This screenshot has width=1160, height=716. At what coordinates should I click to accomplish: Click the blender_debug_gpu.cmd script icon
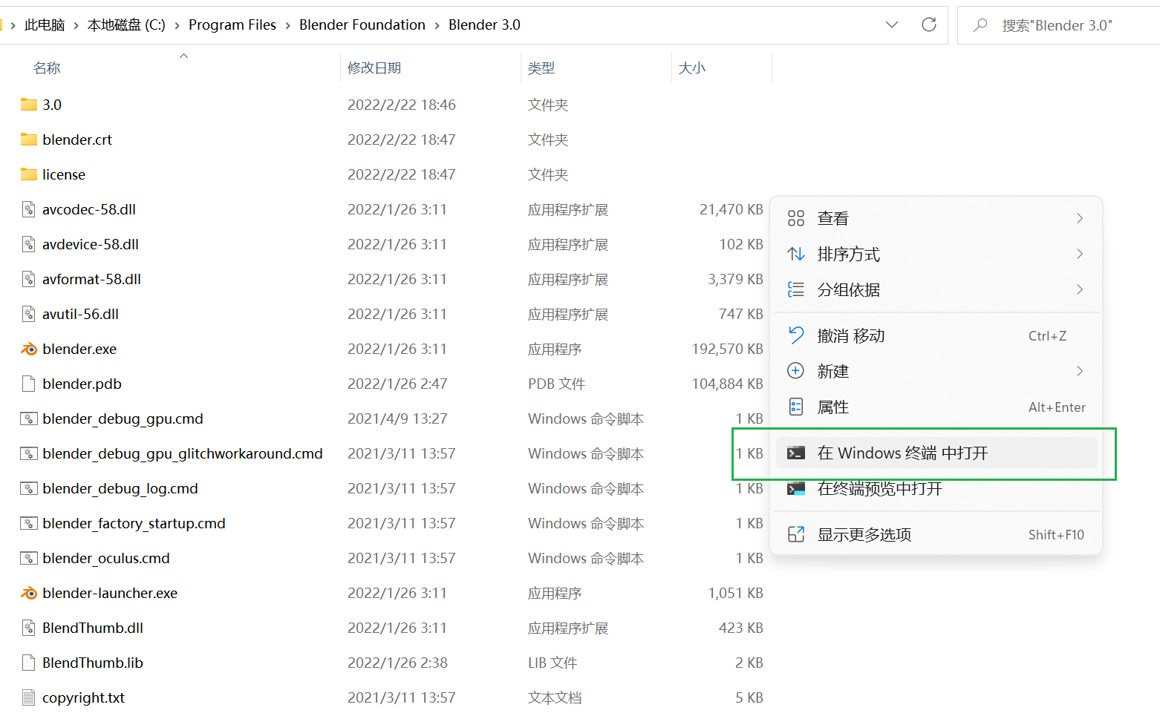point(29,418)
